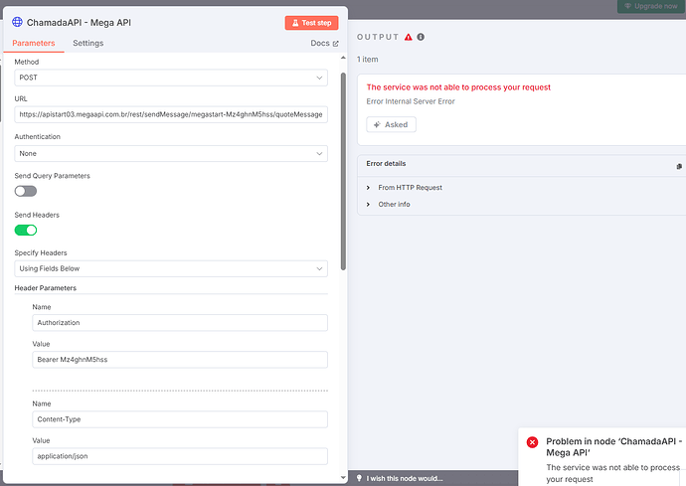Click the 'Error details' heading
This screenshot has height=486, width=686.
386,164
